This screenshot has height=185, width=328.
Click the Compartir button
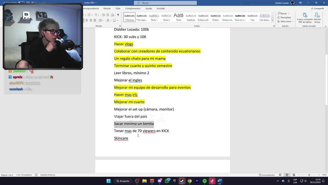317,8
